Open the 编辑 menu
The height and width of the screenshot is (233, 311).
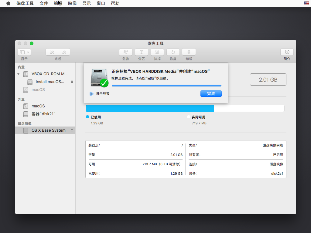[58, 3]
